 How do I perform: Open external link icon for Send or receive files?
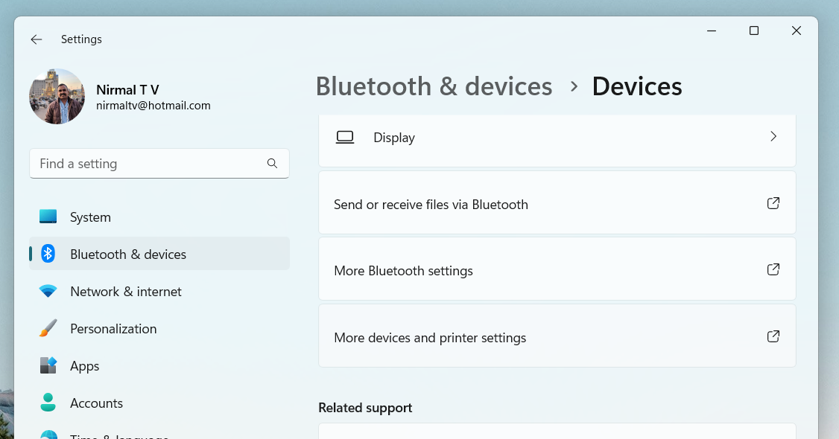pyautogui.click(x=773, y=203)
